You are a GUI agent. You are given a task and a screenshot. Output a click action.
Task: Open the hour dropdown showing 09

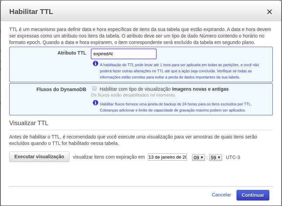[198, 158]
